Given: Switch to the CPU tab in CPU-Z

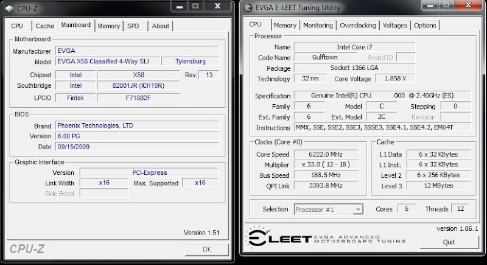Looking at the screenshot, I should pos(17,26).
